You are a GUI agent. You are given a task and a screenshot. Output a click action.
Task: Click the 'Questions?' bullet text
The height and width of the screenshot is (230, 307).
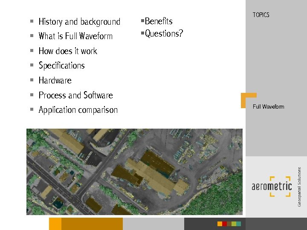[164, 34]
